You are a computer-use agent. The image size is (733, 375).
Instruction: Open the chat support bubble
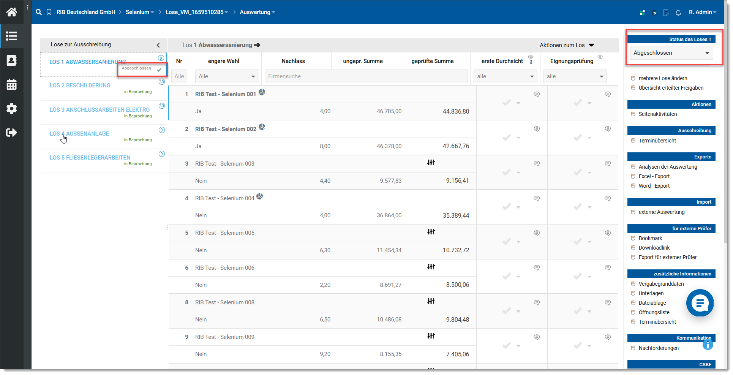click(x=700, y=303)
